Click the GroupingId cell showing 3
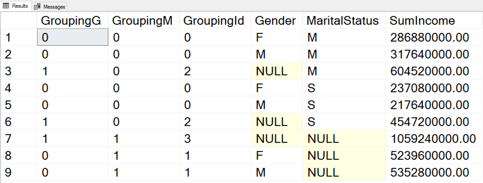Screen dimensions: 483x183 [x=188, y=139]
